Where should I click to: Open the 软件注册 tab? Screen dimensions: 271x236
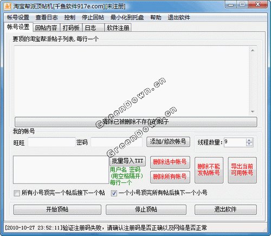pos(118,28)
